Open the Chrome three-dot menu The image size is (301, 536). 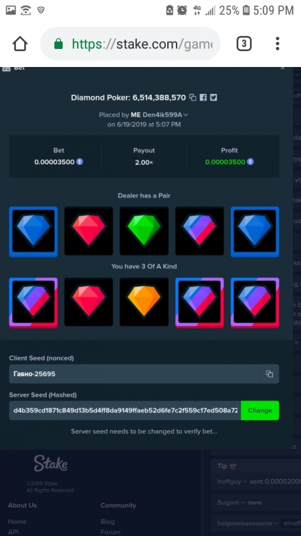tap(278, 44)
